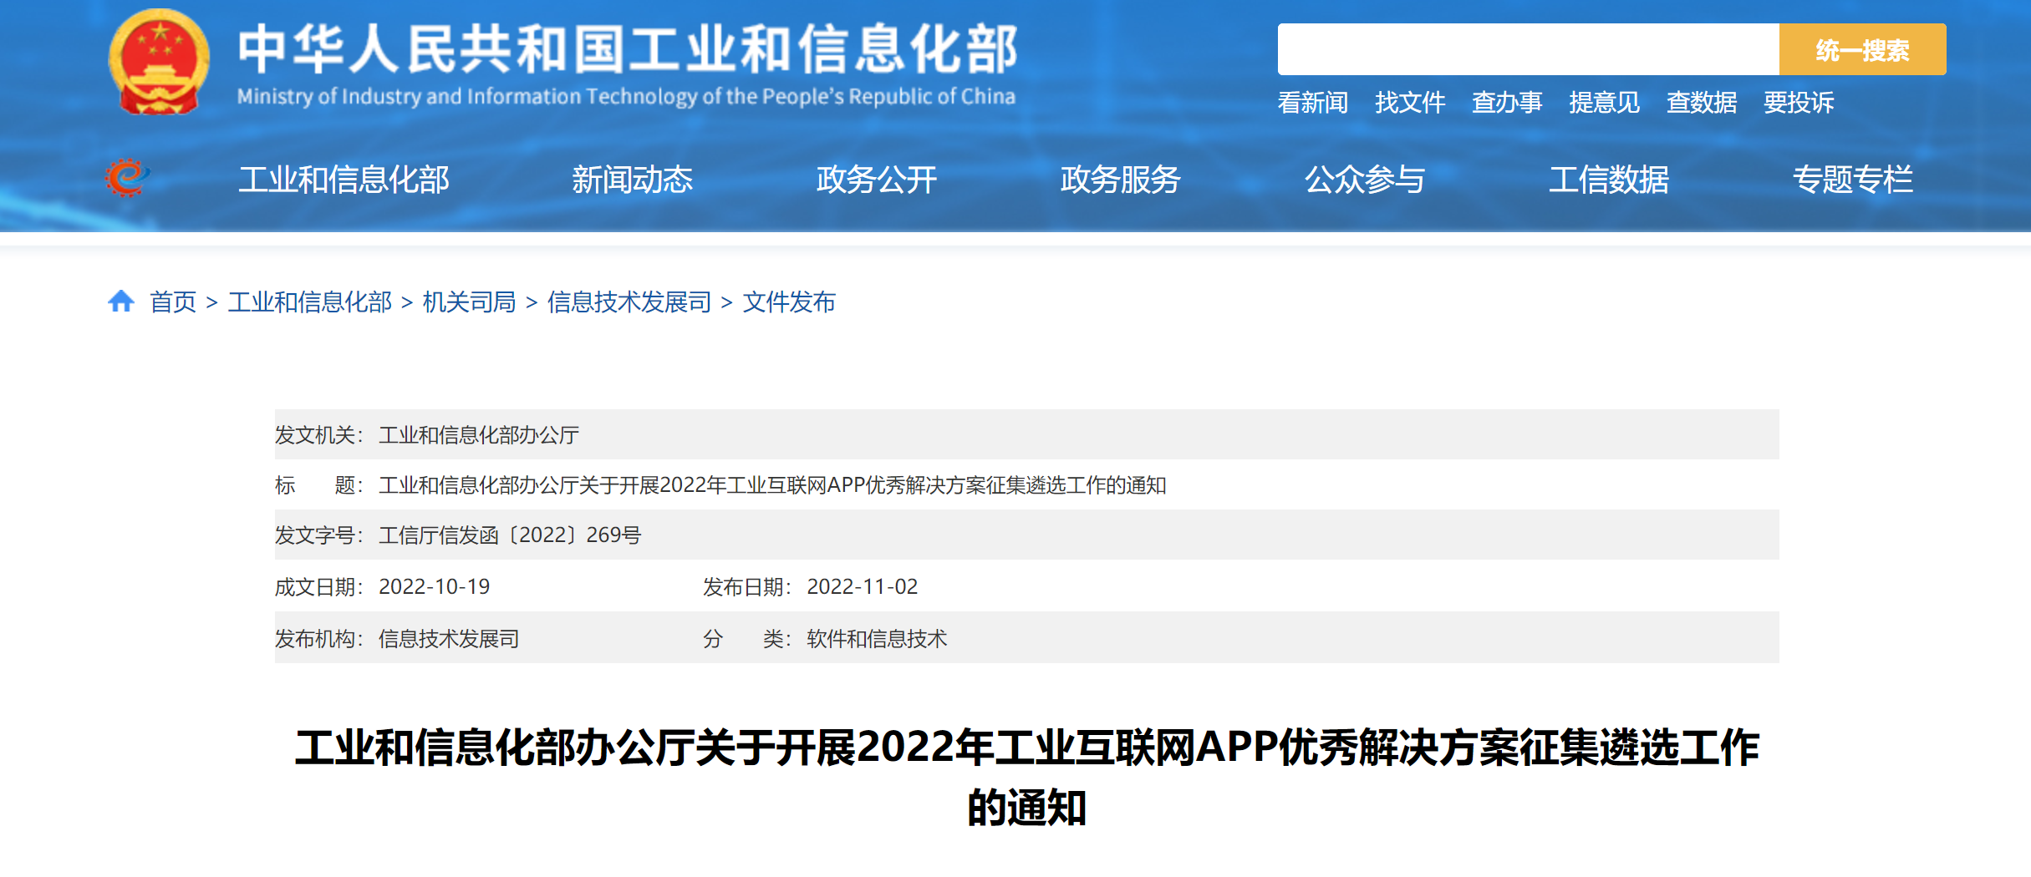Viewport: 2031px width, 877px height.
Task: Select the 新闻动态 menu item
Action: 633,180
